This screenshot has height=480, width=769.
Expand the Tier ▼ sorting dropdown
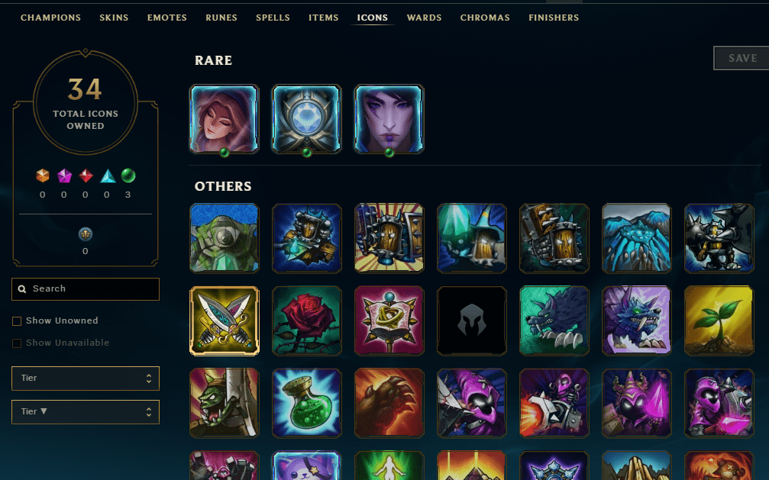(86, 412)
